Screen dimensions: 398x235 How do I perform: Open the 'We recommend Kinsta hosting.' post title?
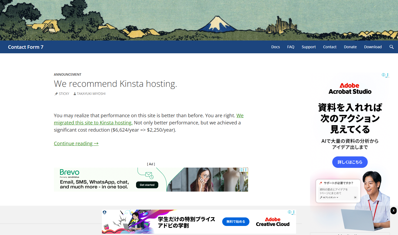[115, 84]
